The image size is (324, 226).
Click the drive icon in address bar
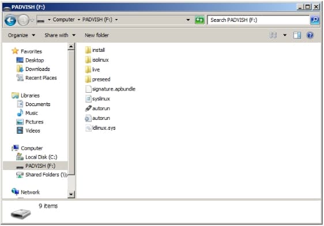[x=41, y=21]
